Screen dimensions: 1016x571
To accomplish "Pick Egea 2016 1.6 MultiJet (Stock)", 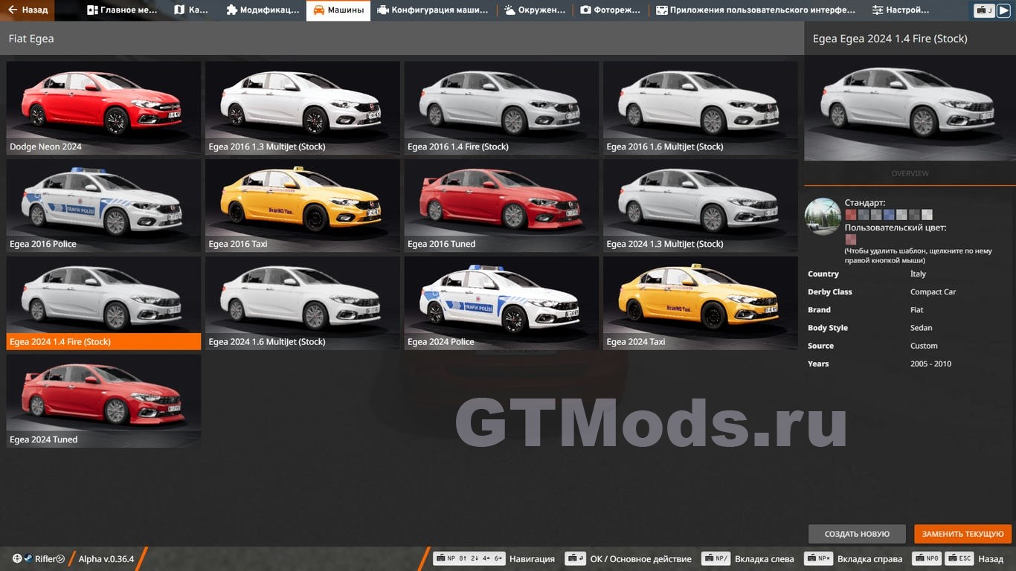I will (701, 108).
